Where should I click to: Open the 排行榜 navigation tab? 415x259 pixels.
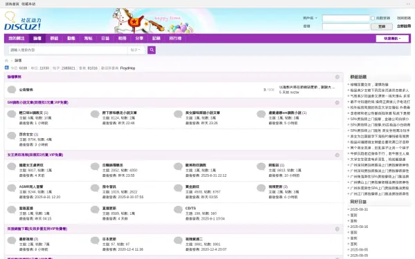175,38
